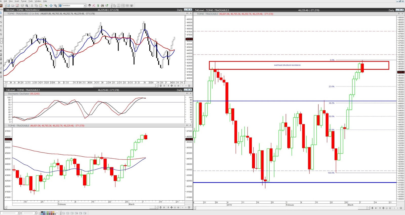Open print preview magnifier icon
Image resolution: width=405 pixels, height=215 pixels.
click(x=27, y=6)
